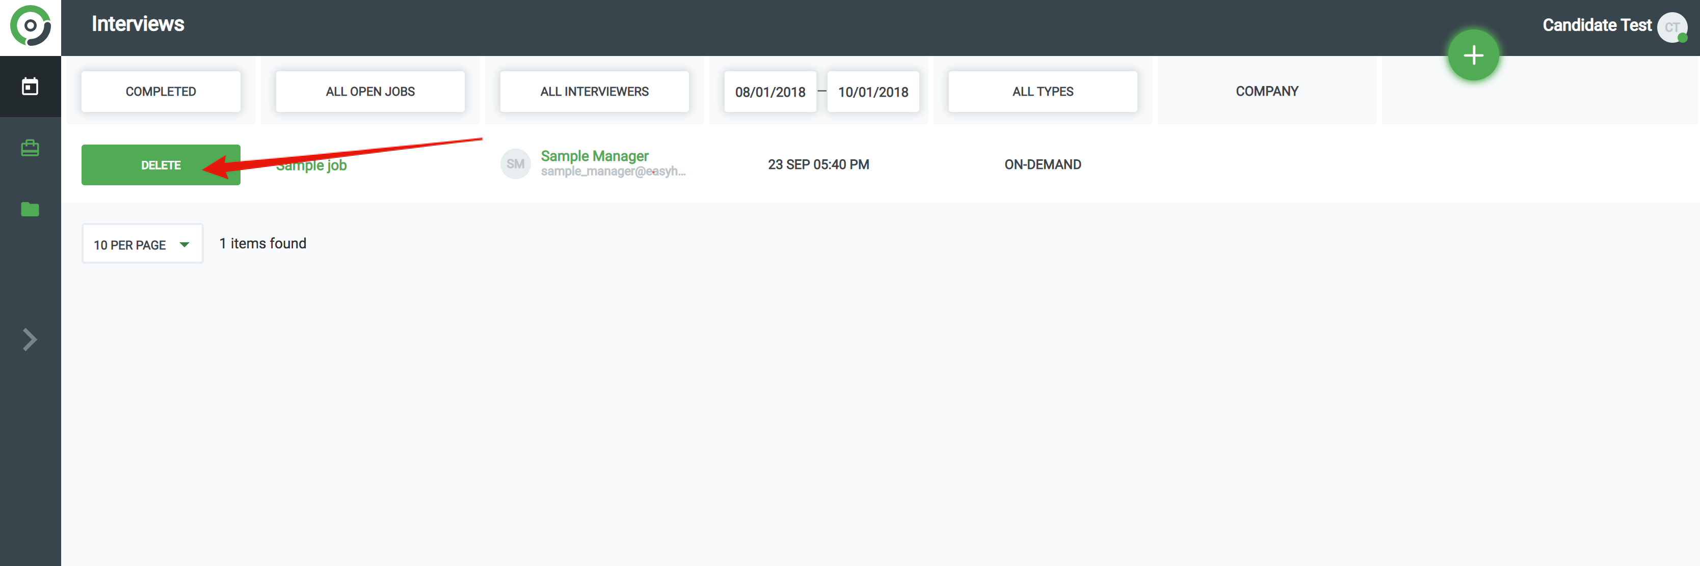Click the app logo in top-left corner
Screen dimensions: 1700x566
pos(31,26)
